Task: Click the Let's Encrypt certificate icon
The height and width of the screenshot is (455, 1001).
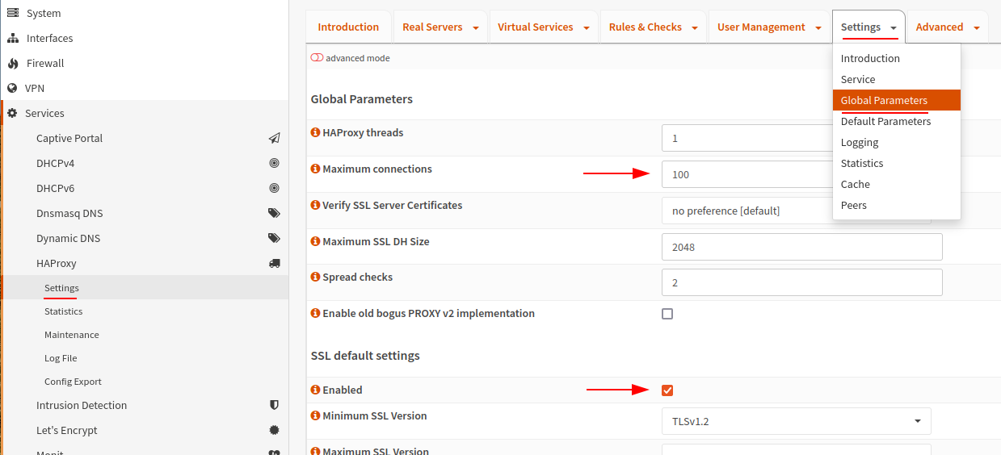Action: tap(275, 430)
